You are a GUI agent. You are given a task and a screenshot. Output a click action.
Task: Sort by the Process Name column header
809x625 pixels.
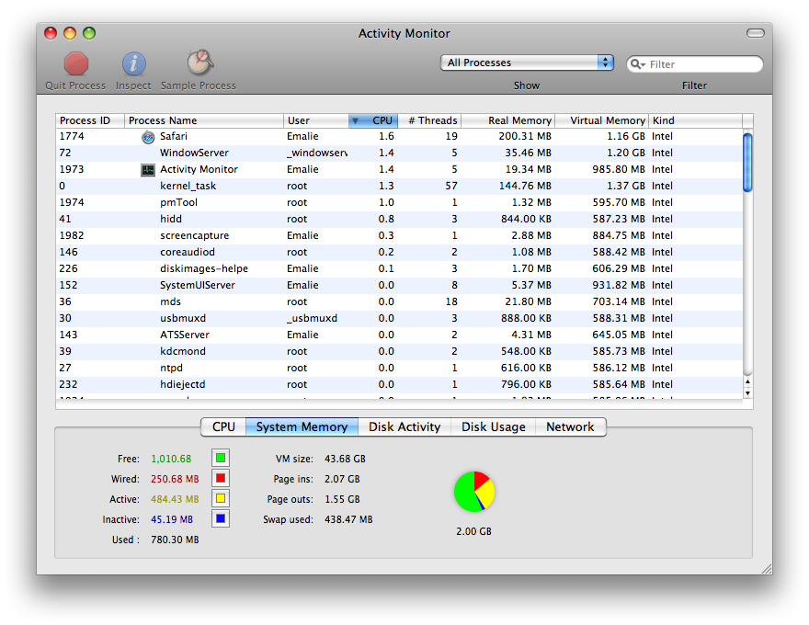pos(204,120)
